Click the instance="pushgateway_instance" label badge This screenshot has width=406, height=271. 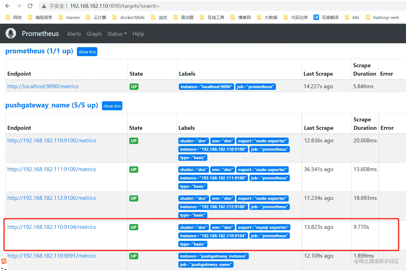tap(213, 256)
